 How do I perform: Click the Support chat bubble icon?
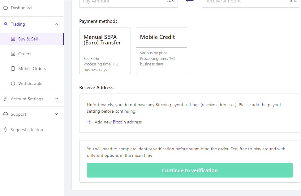click(6, 115)
